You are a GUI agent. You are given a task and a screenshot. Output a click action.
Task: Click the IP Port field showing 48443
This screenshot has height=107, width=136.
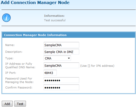coord(50,72)
